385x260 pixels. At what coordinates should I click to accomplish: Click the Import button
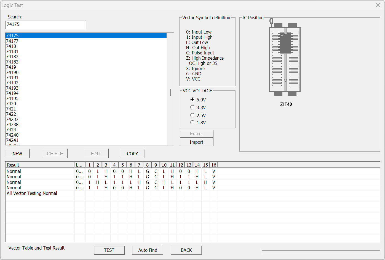coord(196,142)
